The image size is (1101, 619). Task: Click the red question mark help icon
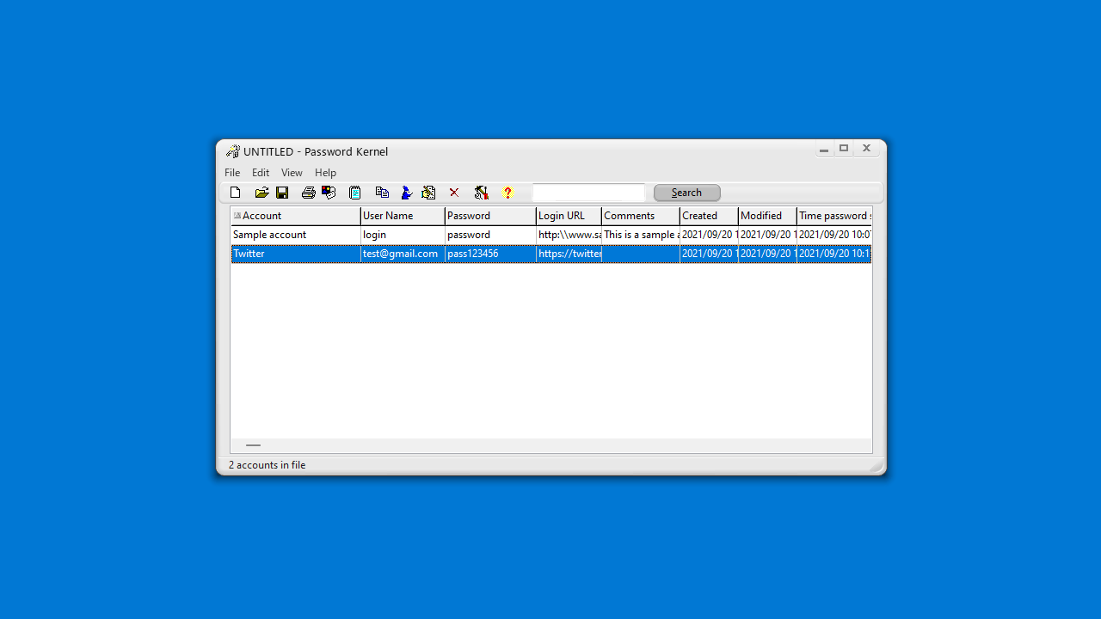507,193
